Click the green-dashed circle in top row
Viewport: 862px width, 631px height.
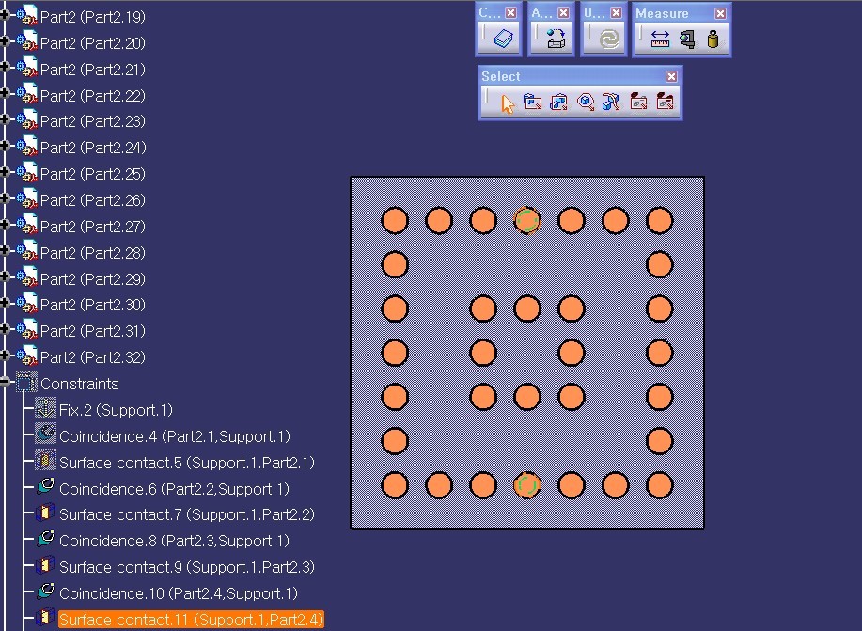click(x=527, y=221)
